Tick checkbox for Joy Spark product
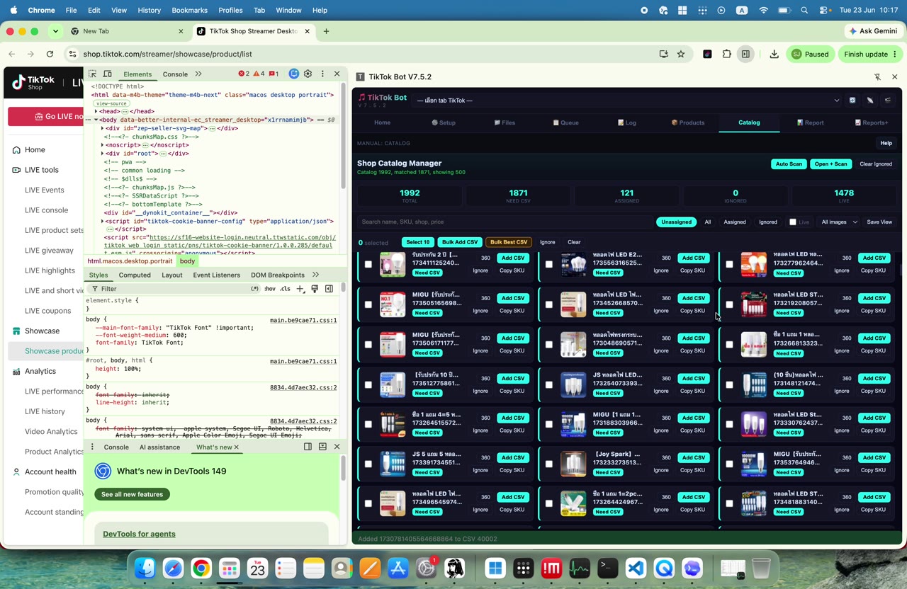Image resolution: width=907 pixels, height=589 pixels. point(548,464)
